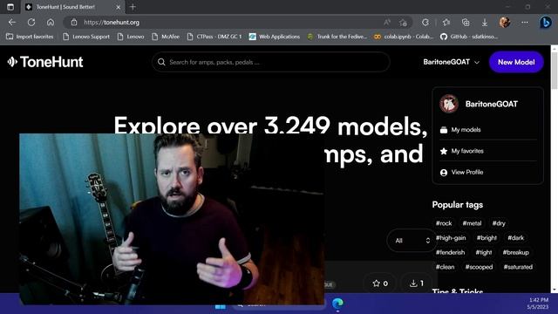Click the browser back arrow
Screen dimensions: 558x314
[12, 22]
